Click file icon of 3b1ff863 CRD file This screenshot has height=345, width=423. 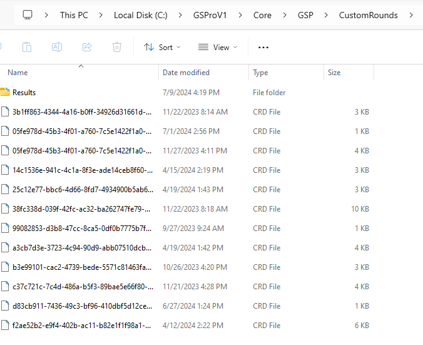pos(5,112)
